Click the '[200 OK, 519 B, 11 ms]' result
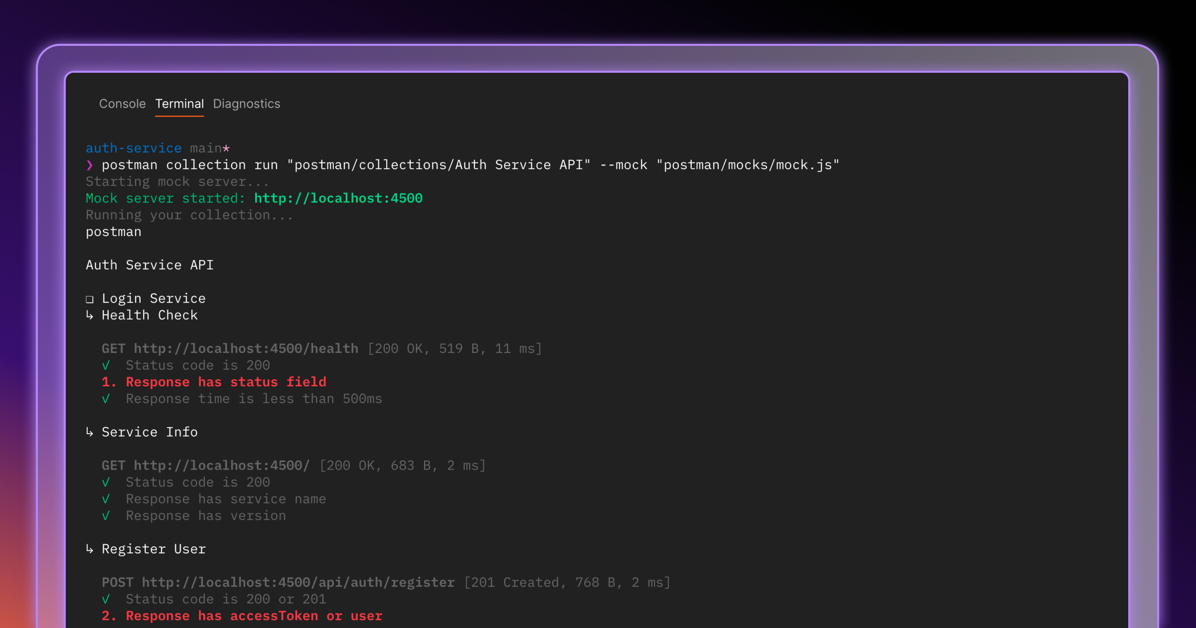 (454, 348)
